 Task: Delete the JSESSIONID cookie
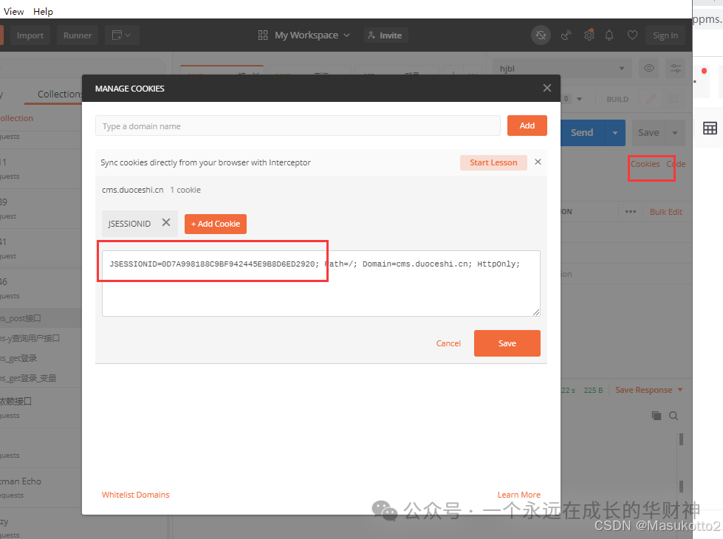[x=166, y=222]
